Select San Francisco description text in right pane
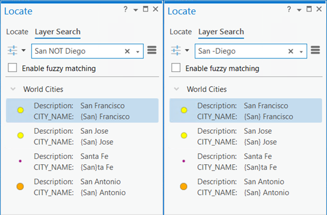Image resolution: width=327 pixels, height=215 pixels. (x=266, y=106)
